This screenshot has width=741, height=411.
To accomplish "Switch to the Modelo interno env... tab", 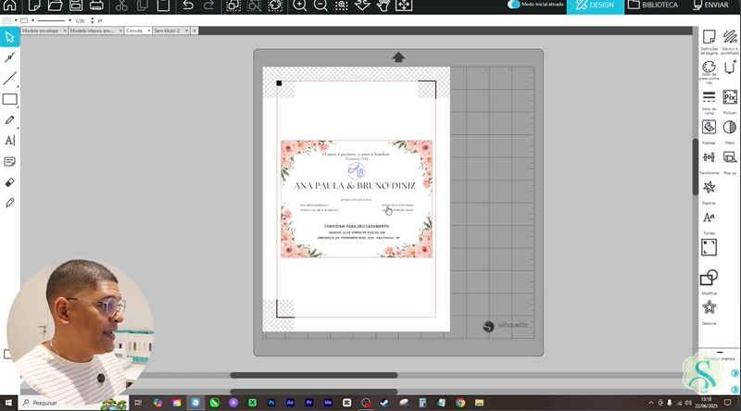I will [x=92, y=31].
